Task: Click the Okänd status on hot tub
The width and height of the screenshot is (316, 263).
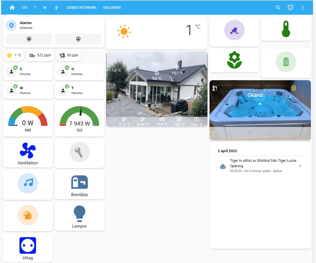Action: tap(255, 95)
